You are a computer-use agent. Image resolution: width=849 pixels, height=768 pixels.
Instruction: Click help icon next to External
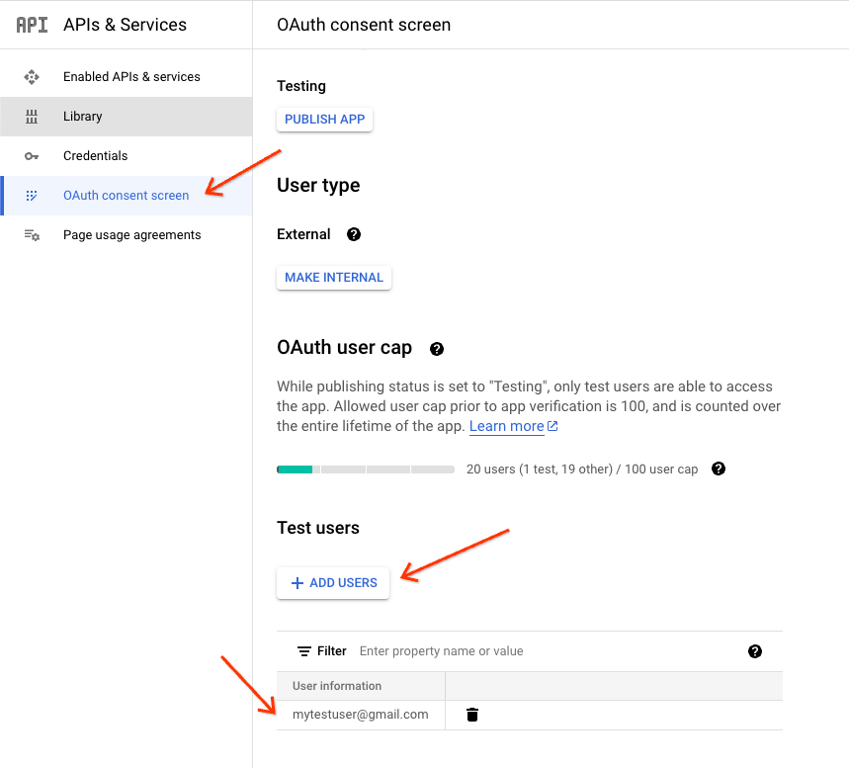pyautogui.click(x=354, y=234)
